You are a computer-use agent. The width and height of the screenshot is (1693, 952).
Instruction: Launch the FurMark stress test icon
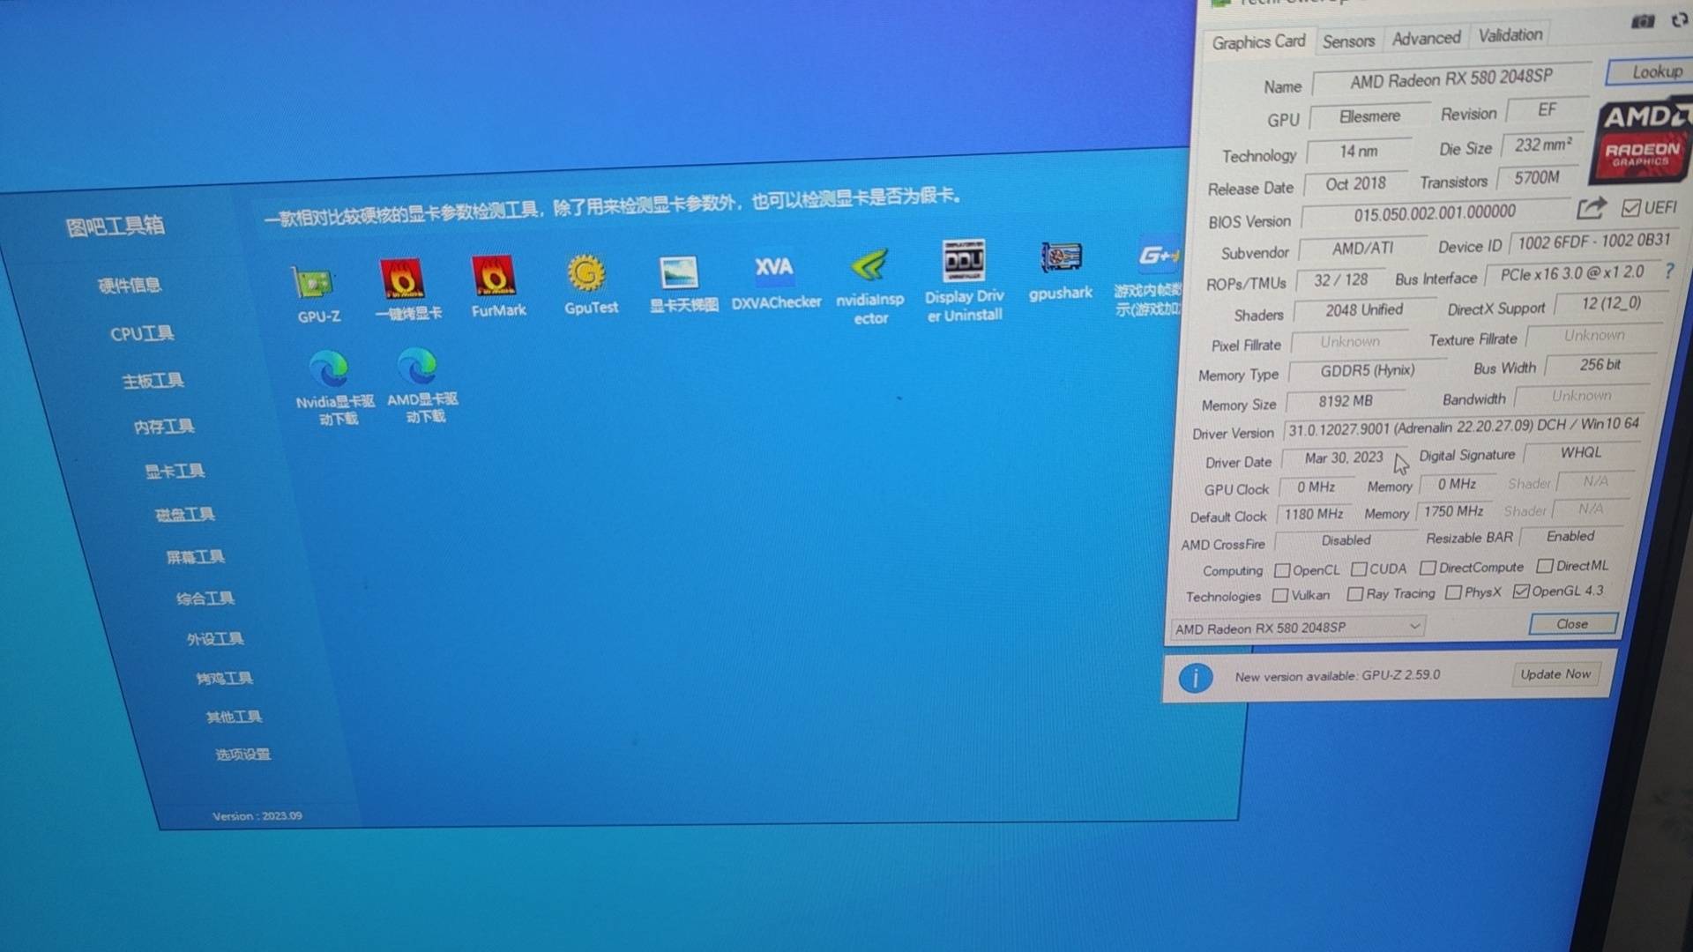495,277
